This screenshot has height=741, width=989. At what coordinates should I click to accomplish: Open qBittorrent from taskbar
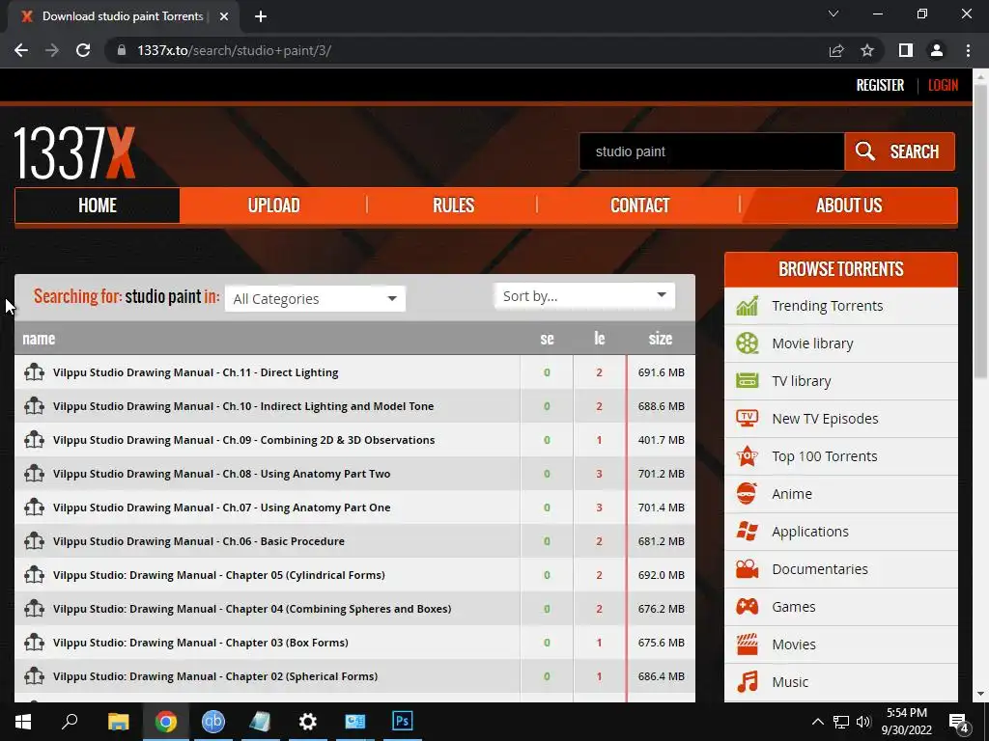point(213,722)
